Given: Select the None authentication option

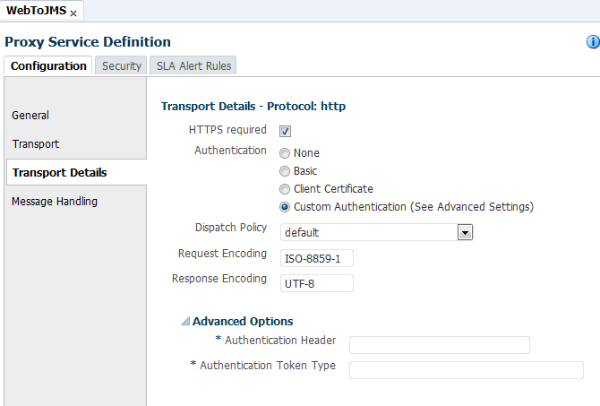Looking at the screenshot, I should [x=285, y=153].
